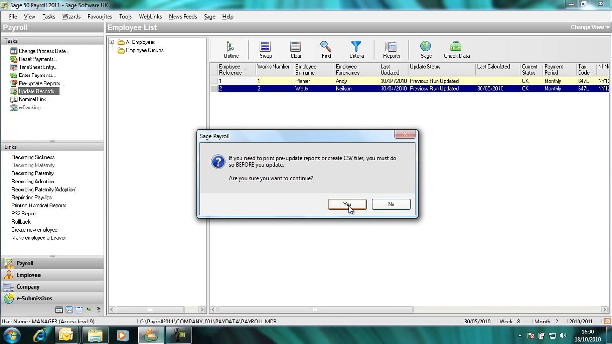
Task: Choose No in Sage Payroll dialog
Action: point(391,204)
